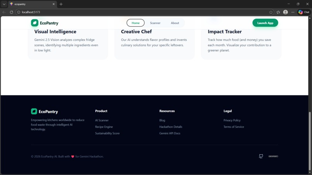This screenshot has width=312, height=175.
Task: Open a new browser tab
Action: point(61,4)
